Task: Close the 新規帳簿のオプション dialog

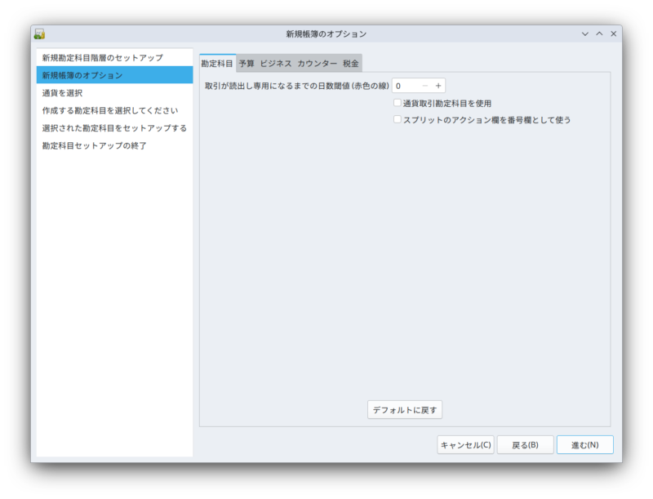Action: click(x=614, y=33)
